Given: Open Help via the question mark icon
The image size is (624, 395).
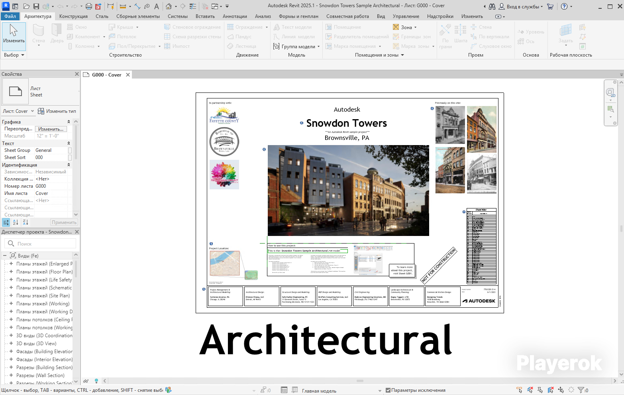Looking at the screenshot, I should tap(564, 6).
